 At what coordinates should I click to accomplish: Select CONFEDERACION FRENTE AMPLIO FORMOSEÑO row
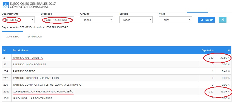[x=116, y=92]
